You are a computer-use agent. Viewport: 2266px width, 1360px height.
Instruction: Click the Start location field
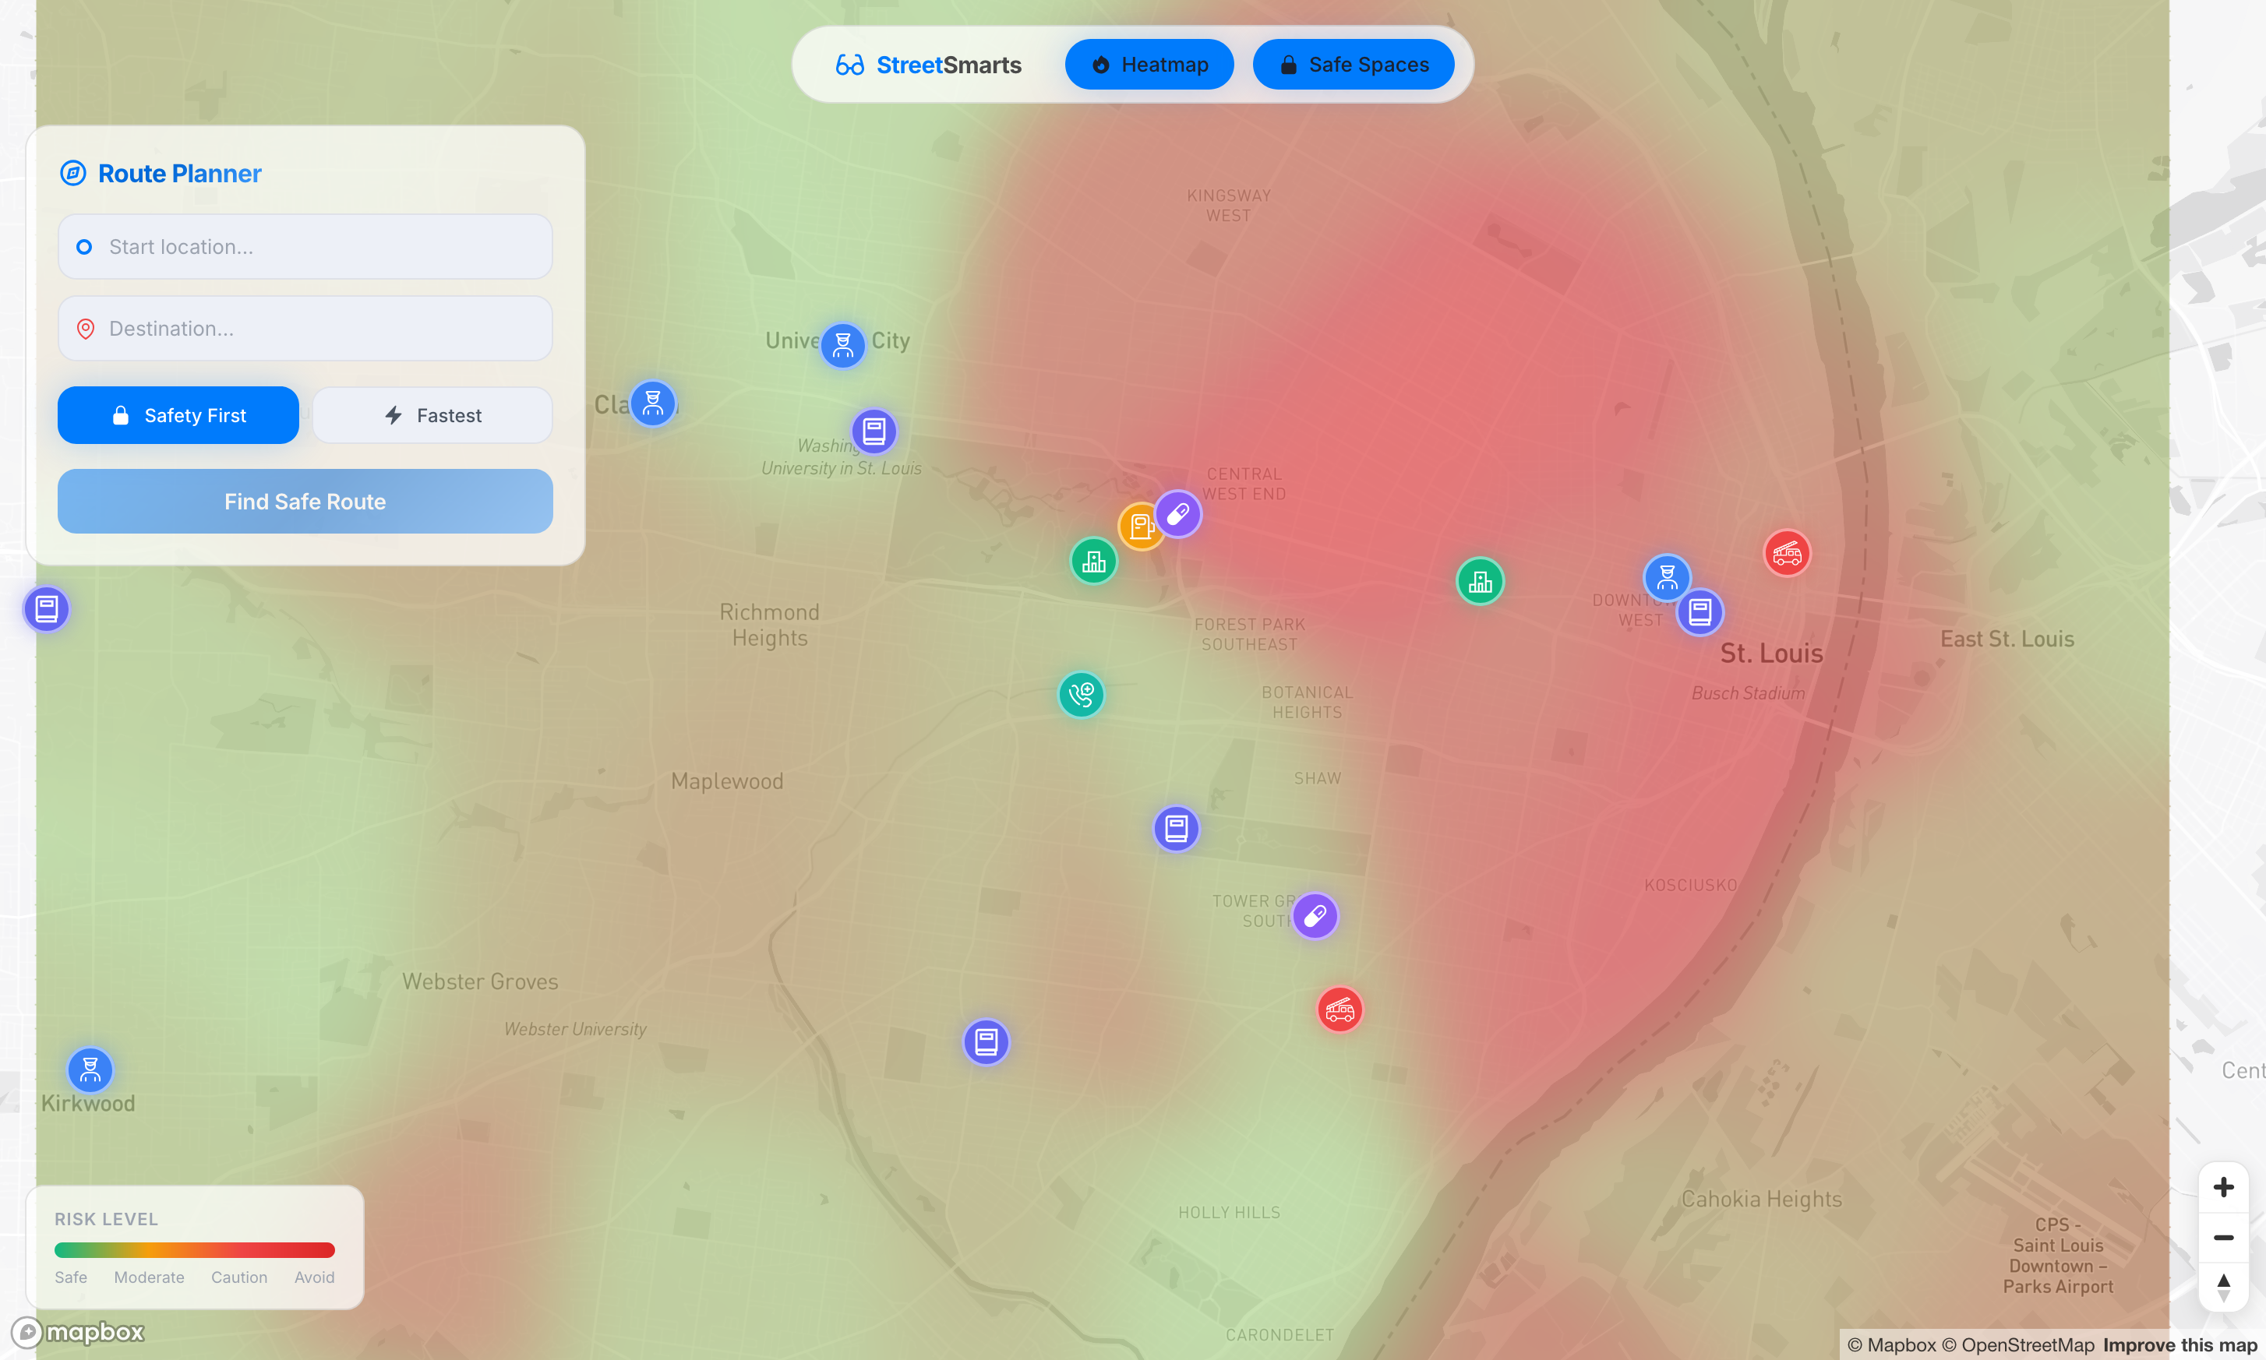(x=305, y=246)
